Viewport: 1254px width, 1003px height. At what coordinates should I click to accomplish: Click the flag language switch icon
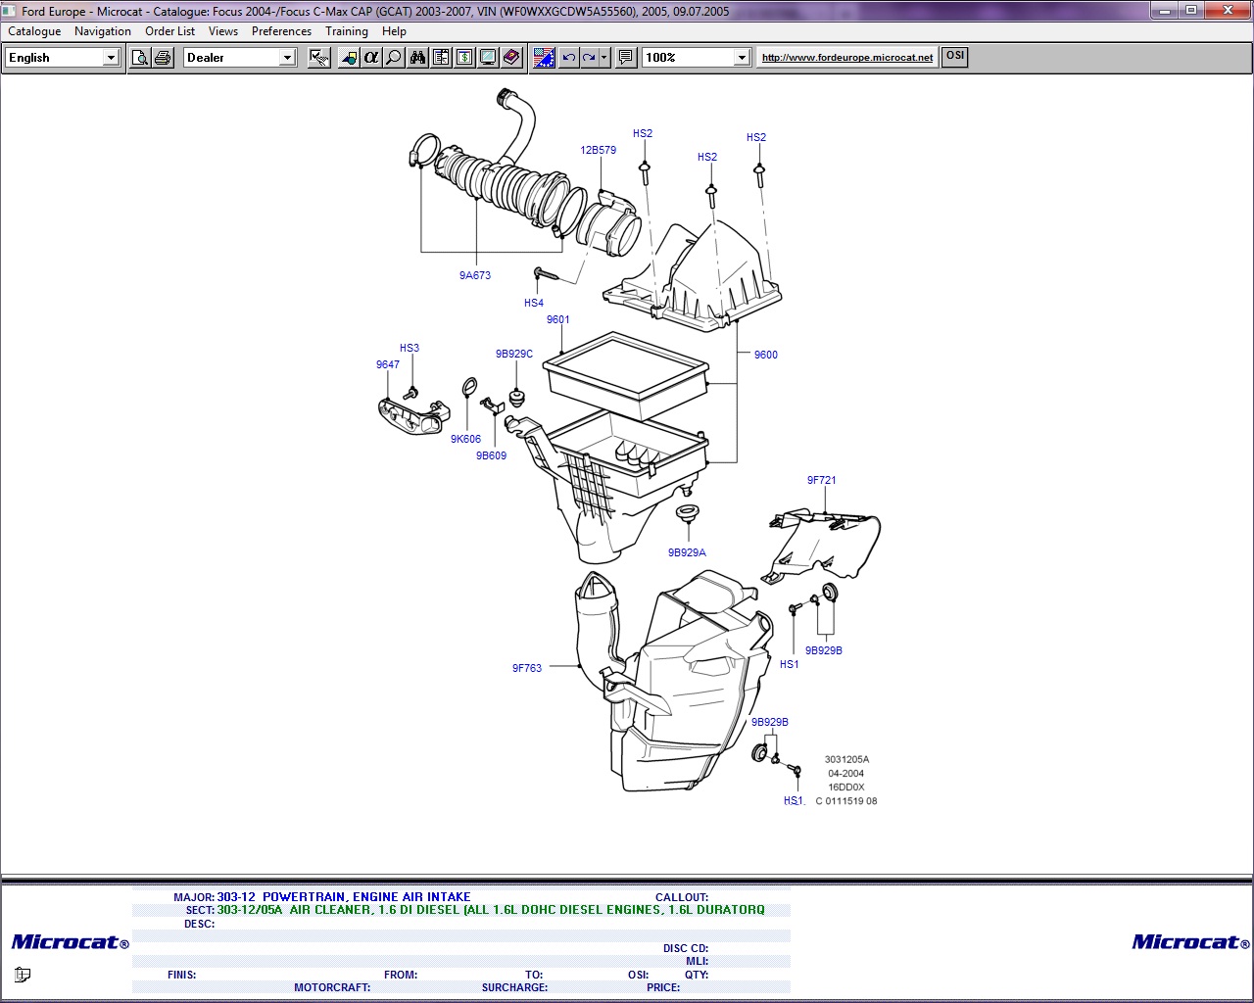(544, 58)
